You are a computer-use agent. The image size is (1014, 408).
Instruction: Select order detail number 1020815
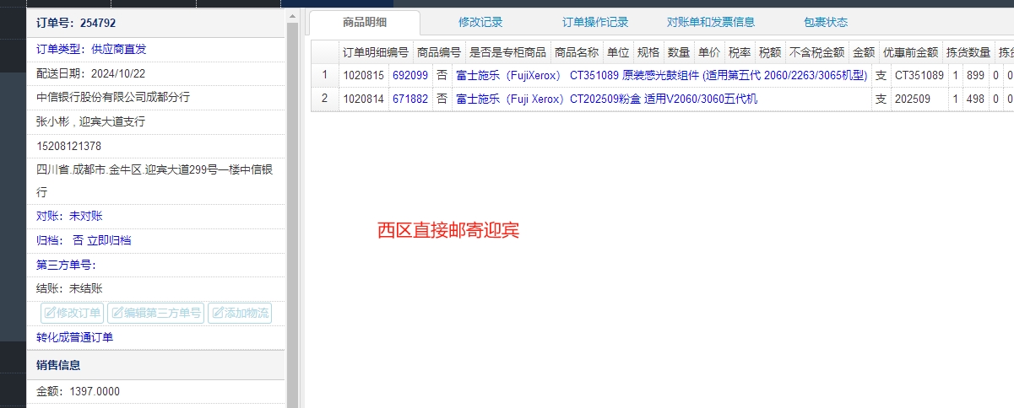point(363,75)
